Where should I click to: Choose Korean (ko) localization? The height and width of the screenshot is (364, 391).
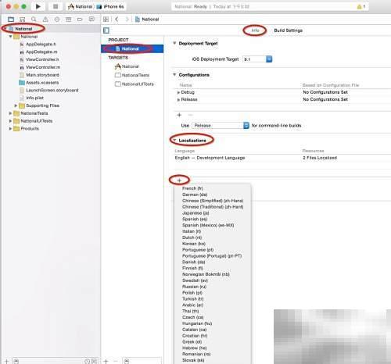(194, 244)
